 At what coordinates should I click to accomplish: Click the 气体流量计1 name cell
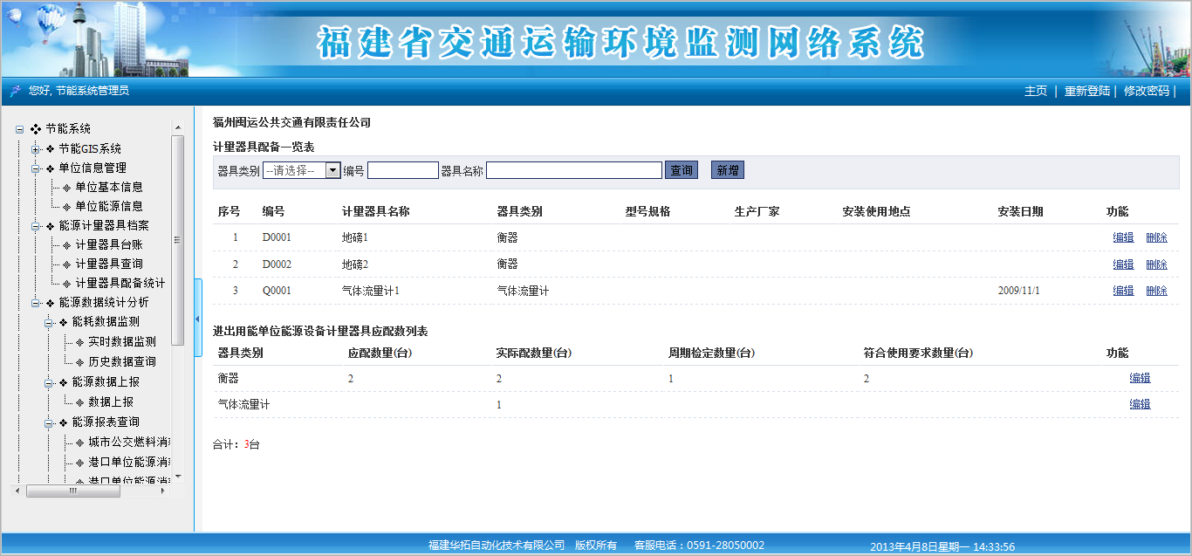(371, 291)
